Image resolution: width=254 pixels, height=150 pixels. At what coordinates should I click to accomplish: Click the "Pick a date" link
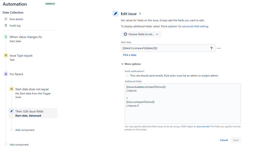pyautogui.click(x=130, y=55)
